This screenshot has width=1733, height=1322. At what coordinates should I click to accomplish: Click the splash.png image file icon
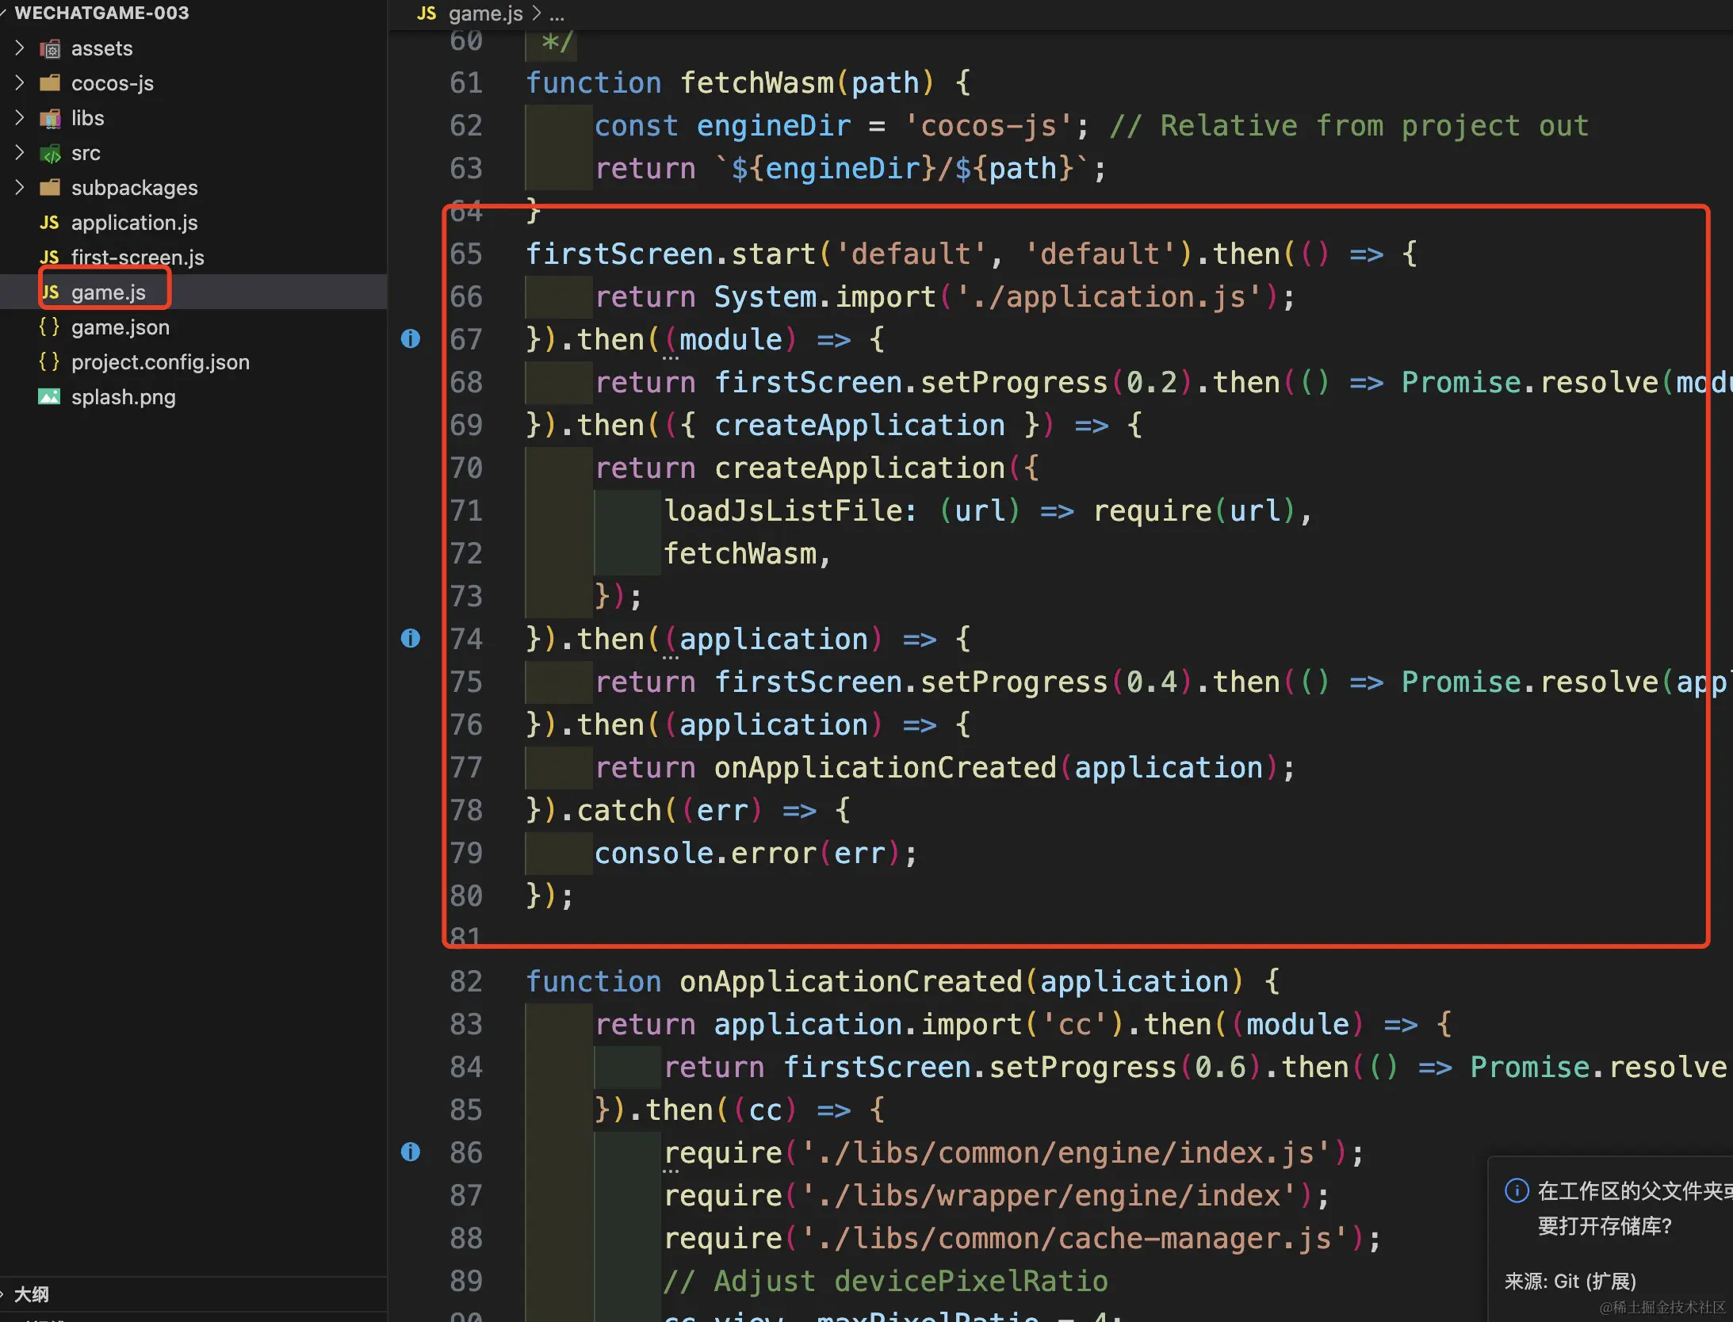(49, 397)
